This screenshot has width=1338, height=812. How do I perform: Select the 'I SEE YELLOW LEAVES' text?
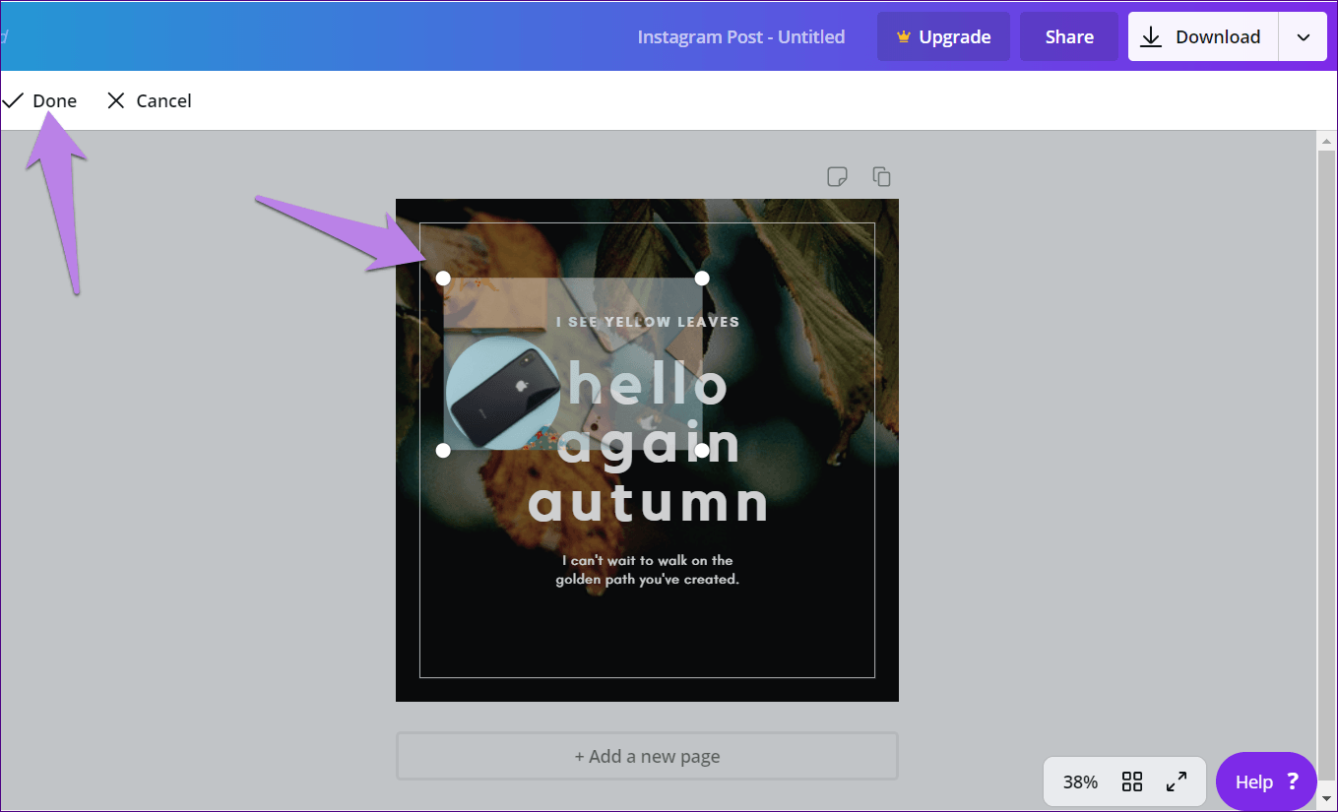[647, 322]
